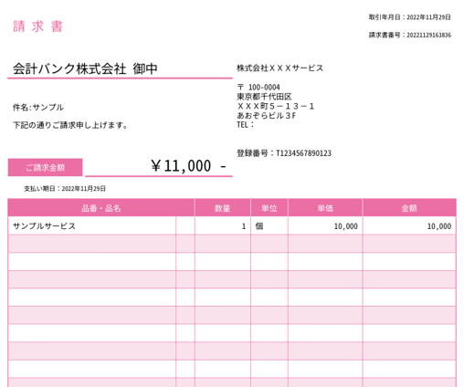The width and height of the screenshot is (464, 387).
Task: Click the pink ご請求金額 label box
Action: click(x=45, y=167)
